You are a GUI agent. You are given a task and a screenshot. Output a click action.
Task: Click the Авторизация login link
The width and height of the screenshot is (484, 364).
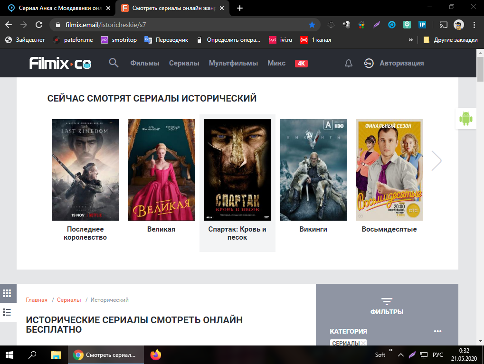click(401, 63)
